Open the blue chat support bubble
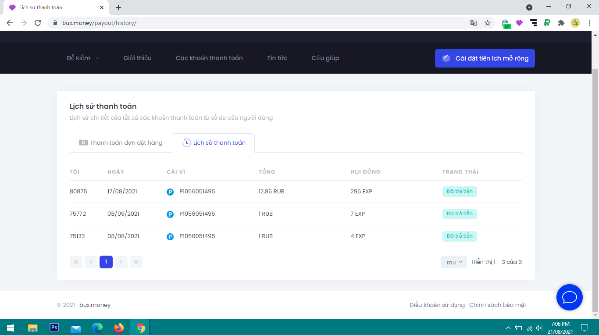The height and width of the screenshot is (335, 599). pyautogui.click(x=570, y=297)
